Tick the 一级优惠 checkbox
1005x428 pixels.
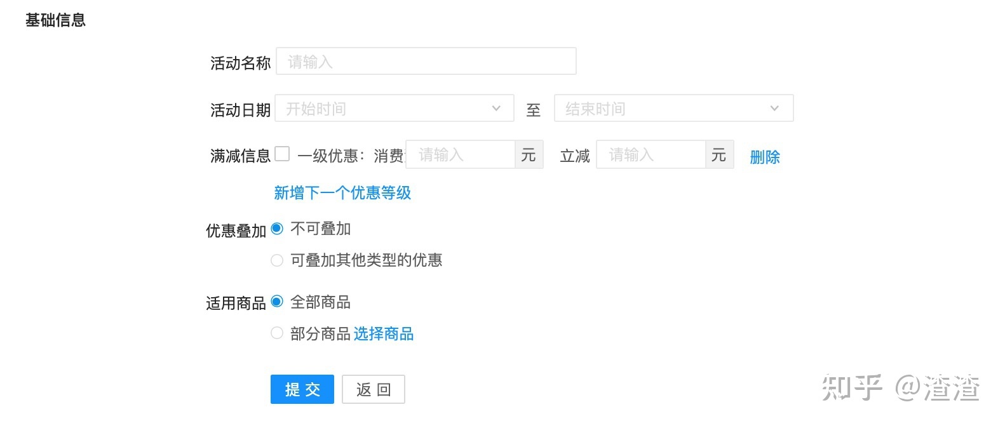(x=282, y=154)
